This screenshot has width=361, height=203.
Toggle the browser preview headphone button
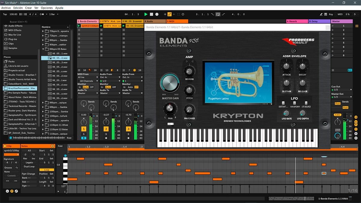point(11,138)
